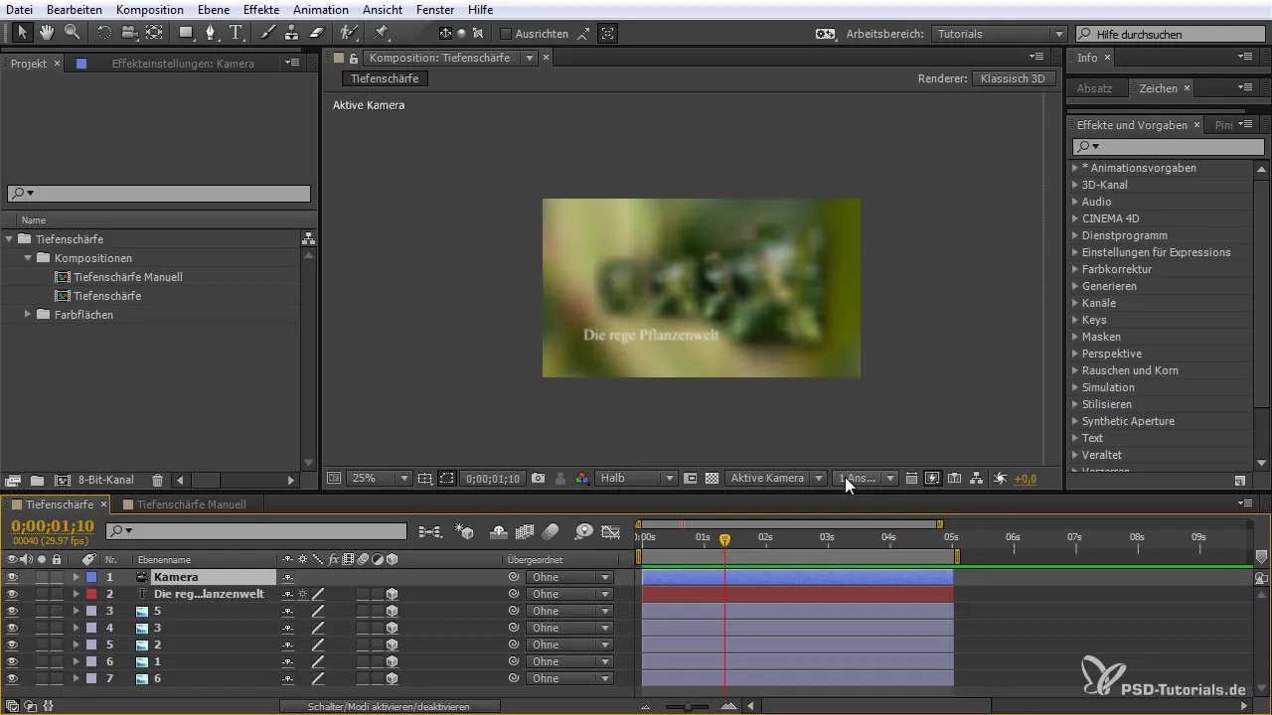Hide the Die reg...lanzenwelt text layer
The height and width of the screenshot is (715, 1272).
coord(12,594)
